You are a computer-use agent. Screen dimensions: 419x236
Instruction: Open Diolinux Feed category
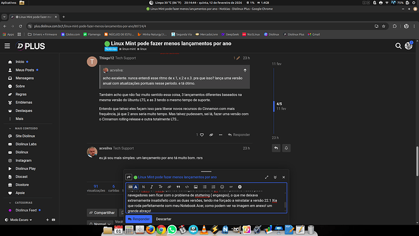[26, 210]
